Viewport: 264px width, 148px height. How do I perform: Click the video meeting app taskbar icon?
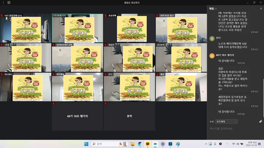coord(155,144)
